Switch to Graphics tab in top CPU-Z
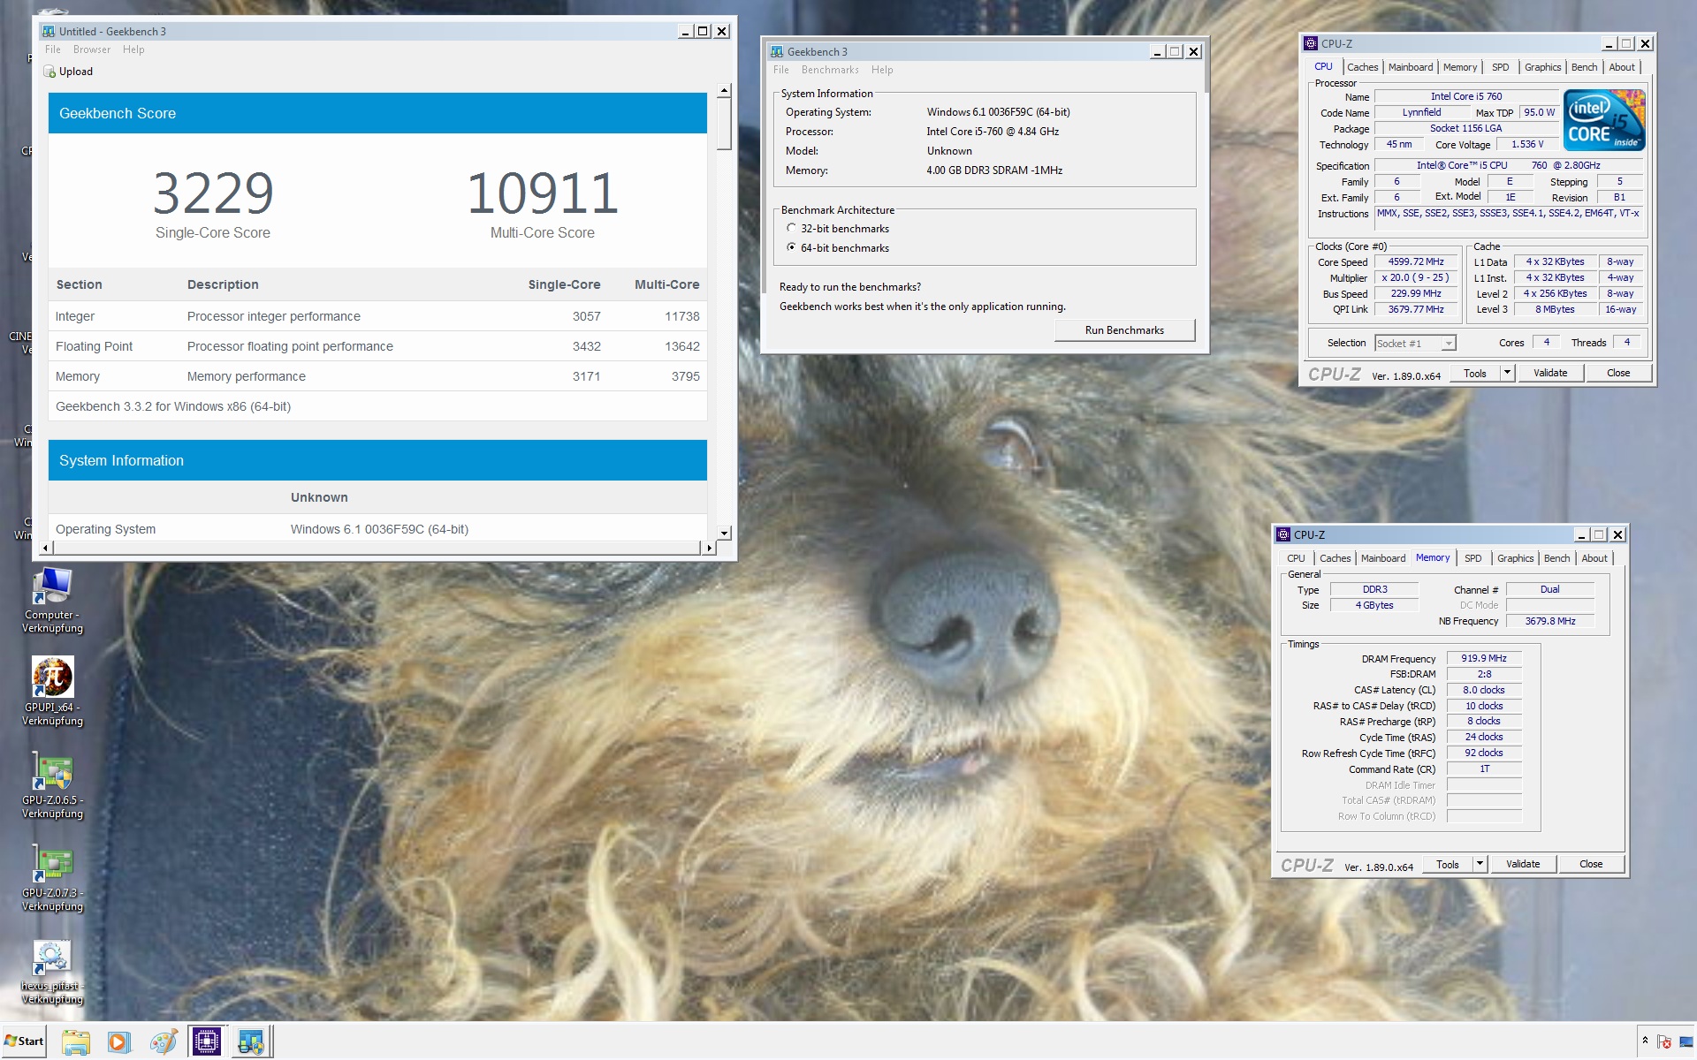Screen dimensions: 1697x1060 pos(1542,67)
